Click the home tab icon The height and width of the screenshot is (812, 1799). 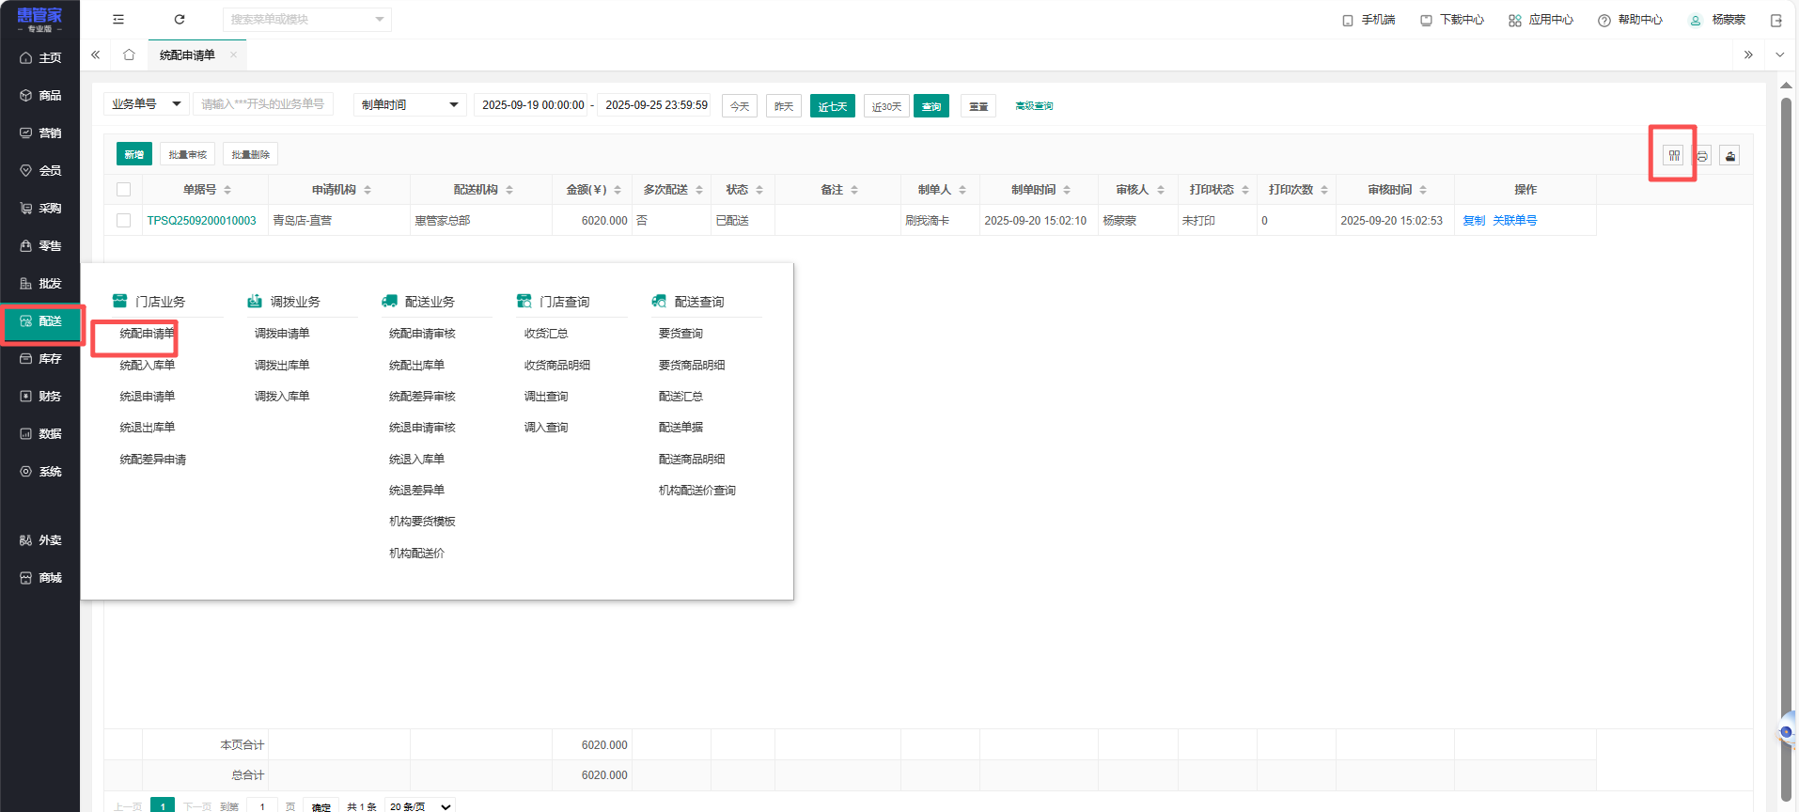click(129, 55)
